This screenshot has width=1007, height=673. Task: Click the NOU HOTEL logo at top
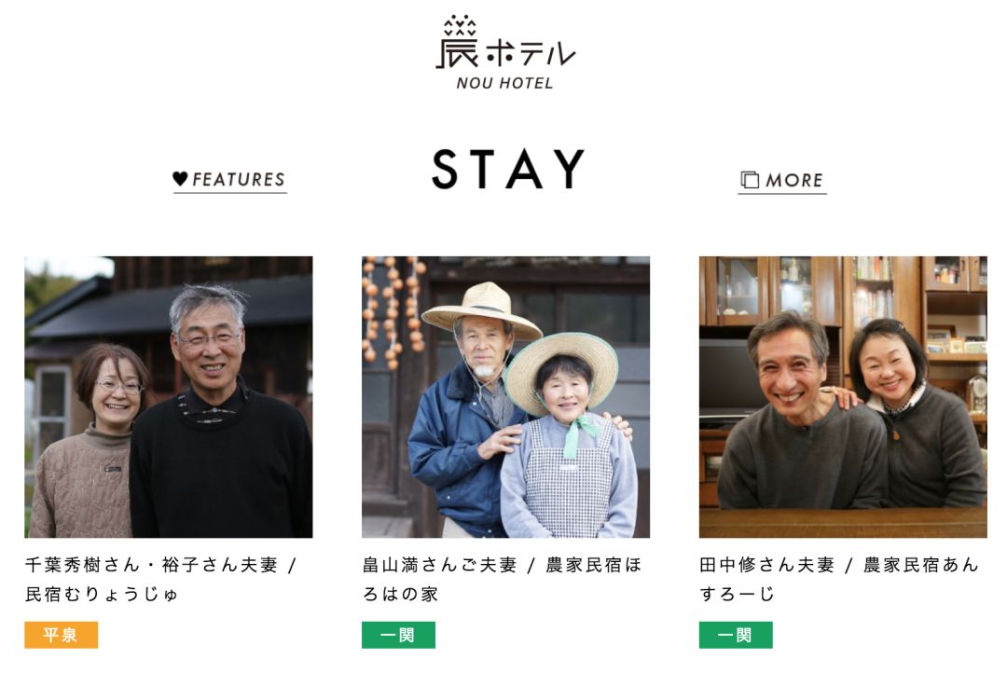tap(505, 52)
